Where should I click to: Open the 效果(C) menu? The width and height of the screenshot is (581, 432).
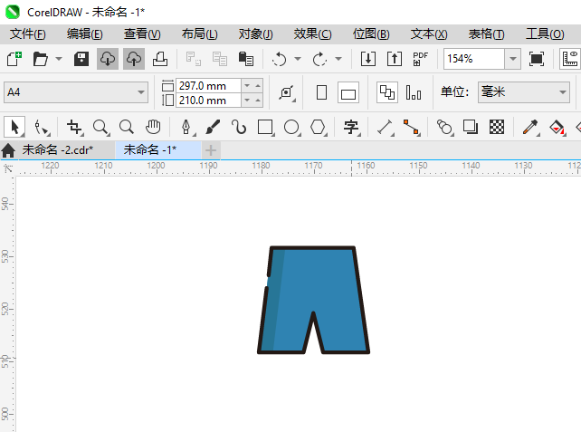point(313,34)
